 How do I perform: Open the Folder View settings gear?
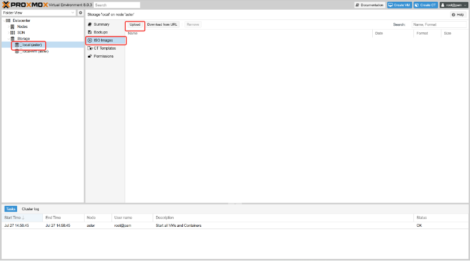coord(80,13)
